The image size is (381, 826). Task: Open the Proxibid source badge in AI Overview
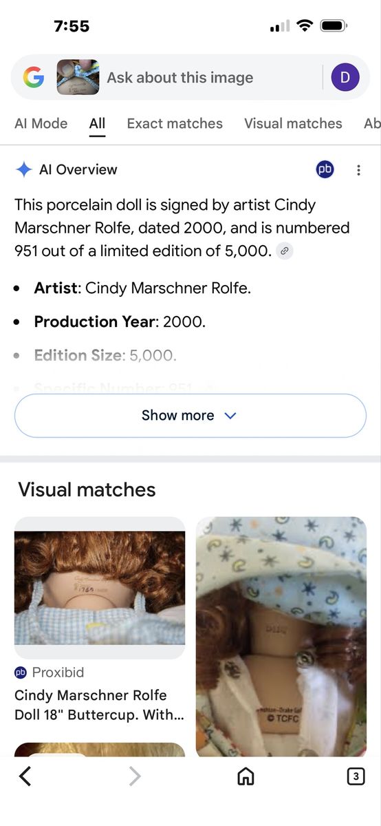325,169
